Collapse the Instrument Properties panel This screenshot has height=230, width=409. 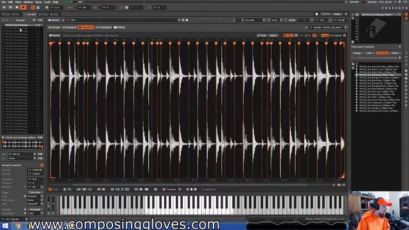pyautogui.click(x=399, y=47)
